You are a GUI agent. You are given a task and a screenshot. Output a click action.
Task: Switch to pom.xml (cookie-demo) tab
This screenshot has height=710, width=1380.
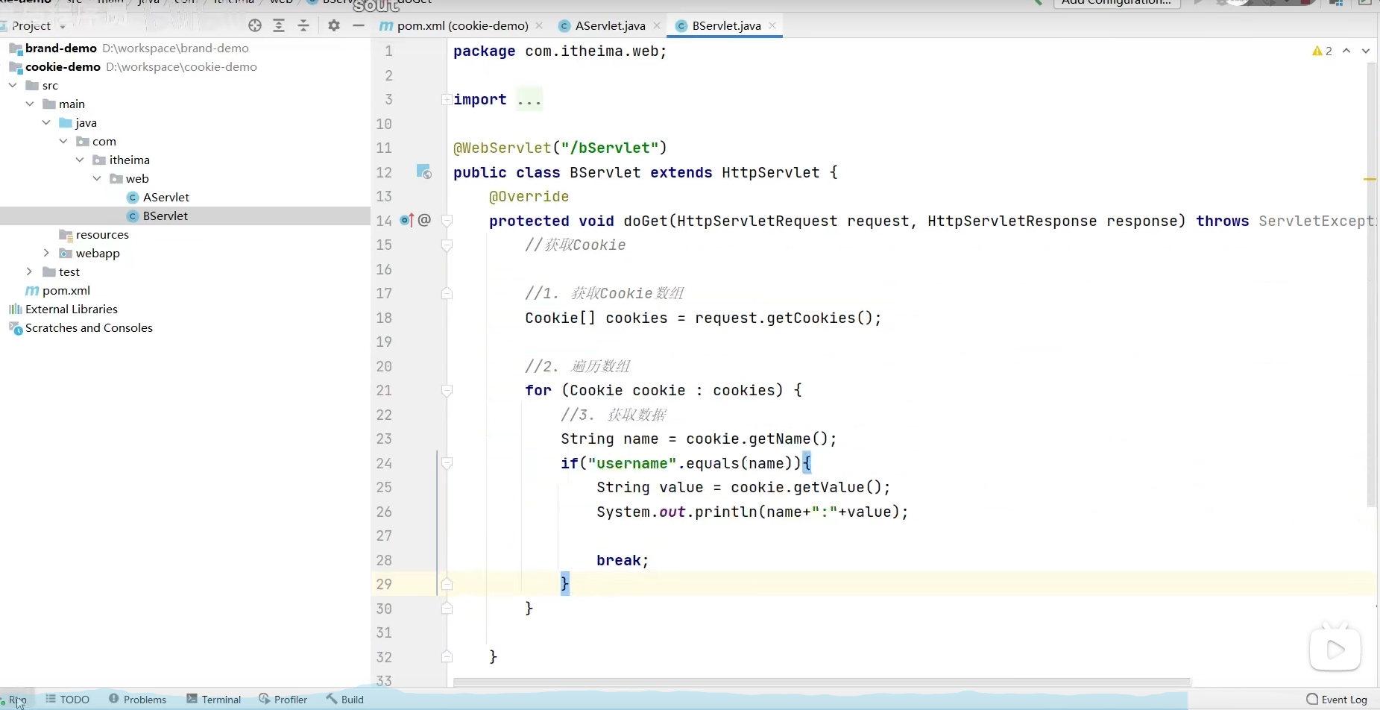point(461,25)
